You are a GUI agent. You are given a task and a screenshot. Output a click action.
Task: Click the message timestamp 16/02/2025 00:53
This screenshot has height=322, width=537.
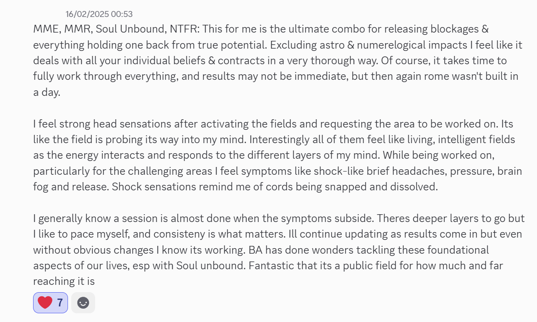pos(99,14)
